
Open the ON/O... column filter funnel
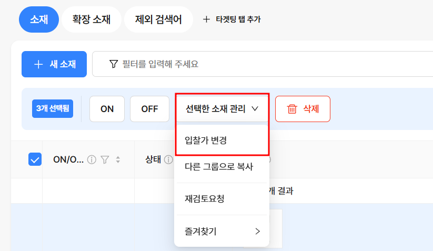(105, 159)
